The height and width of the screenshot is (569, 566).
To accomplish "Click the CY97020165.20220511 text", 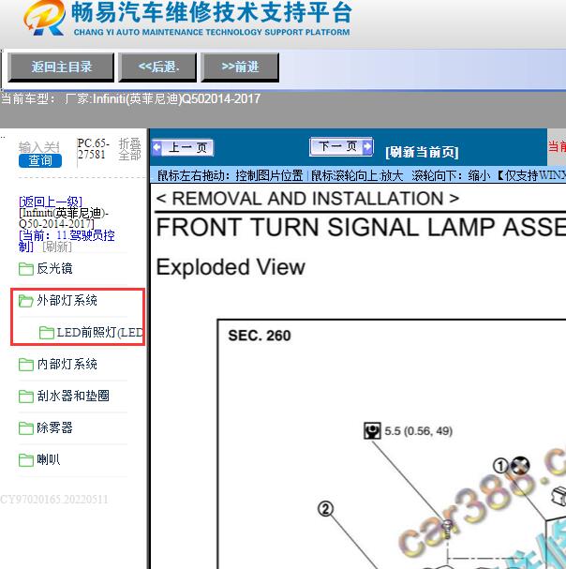I will [54, 500].
